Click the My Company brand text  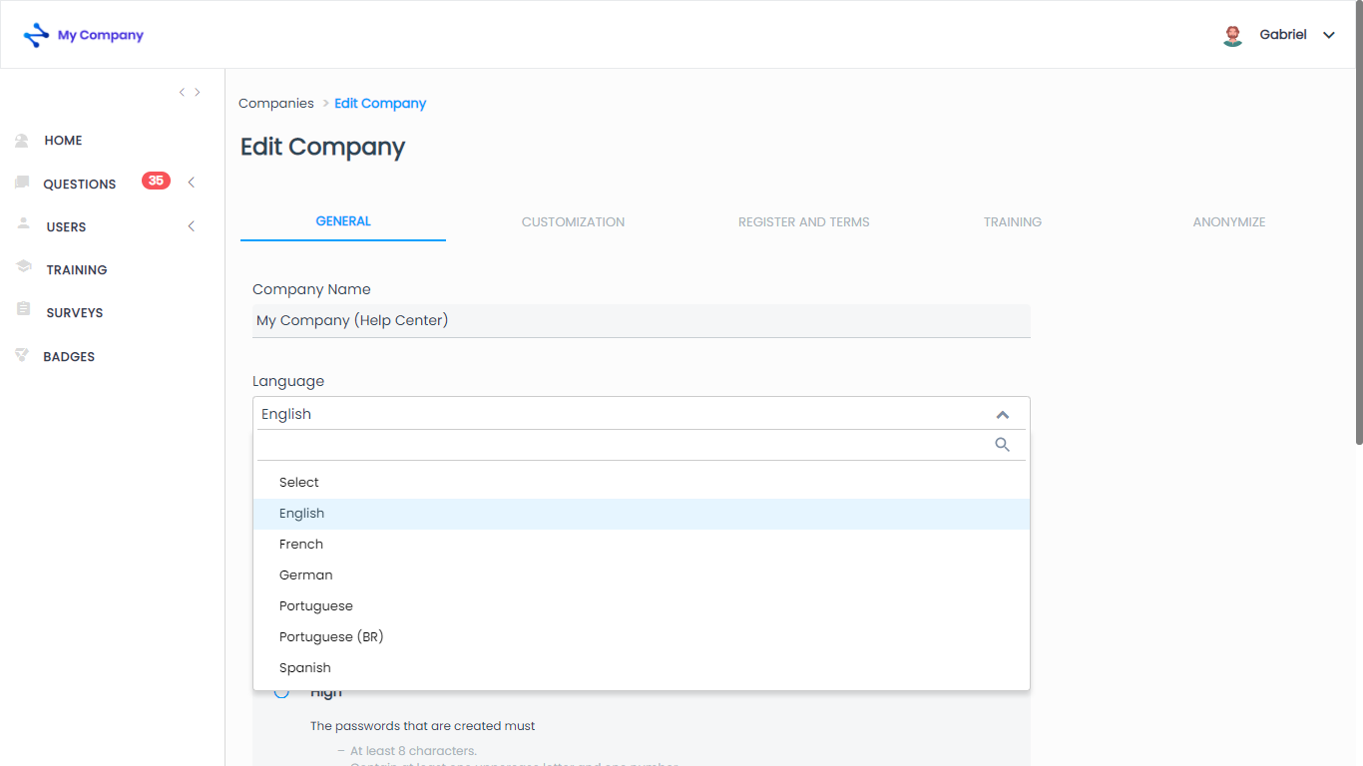101,35
